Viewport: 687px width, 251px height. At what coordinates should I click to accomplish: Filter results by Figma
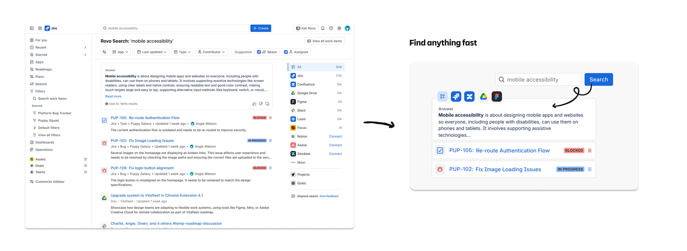click(316, 102)
